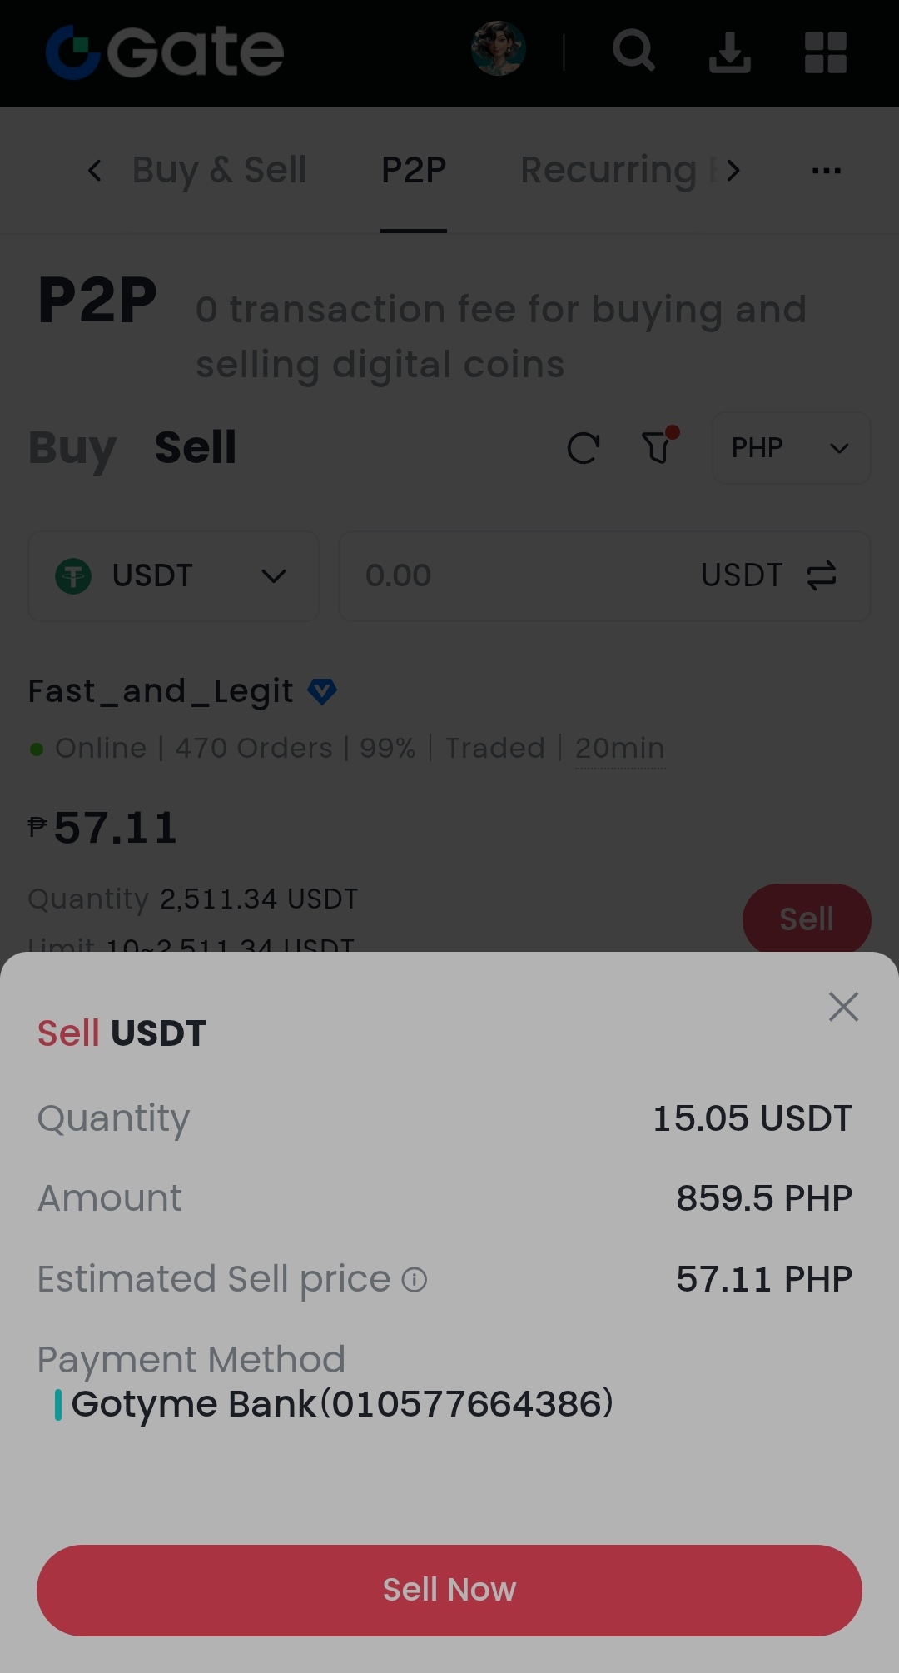Switch to the Recurring tab
The height and width of the screenshot is (1673, 899).
[608, 170]
